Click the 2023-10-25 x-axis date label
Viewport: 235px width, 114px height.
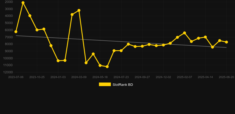click(x=37, y=77)
